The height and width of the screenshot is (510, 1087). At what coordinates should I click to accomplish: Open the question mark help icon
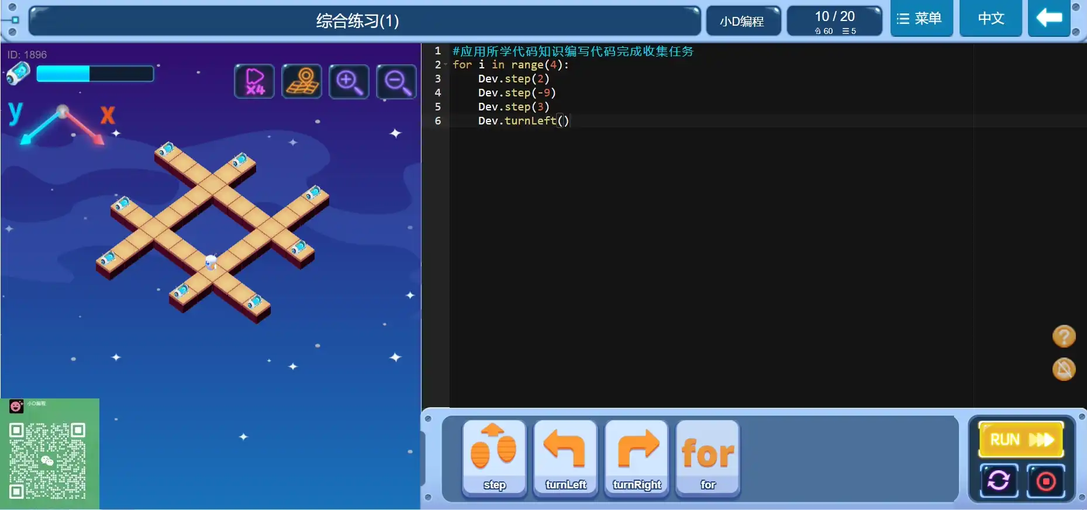tap(1064, 336)
